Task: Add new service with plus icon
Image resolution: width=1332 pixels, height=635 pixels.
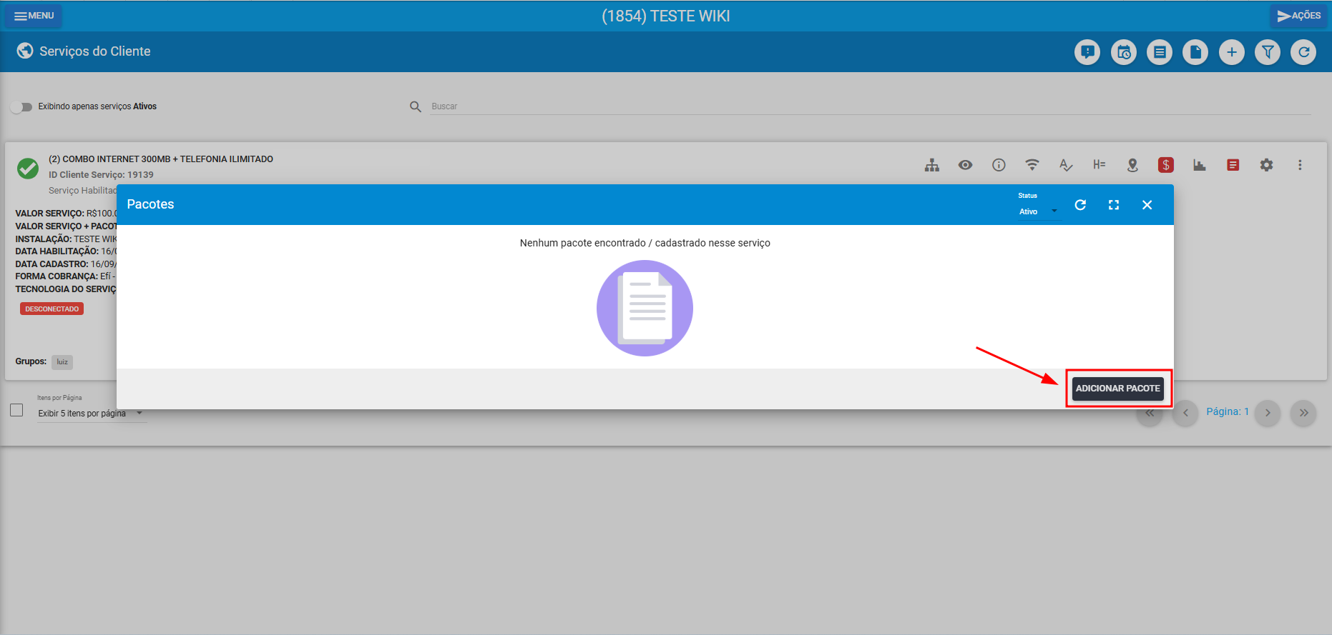Action: click(1232, 51)
